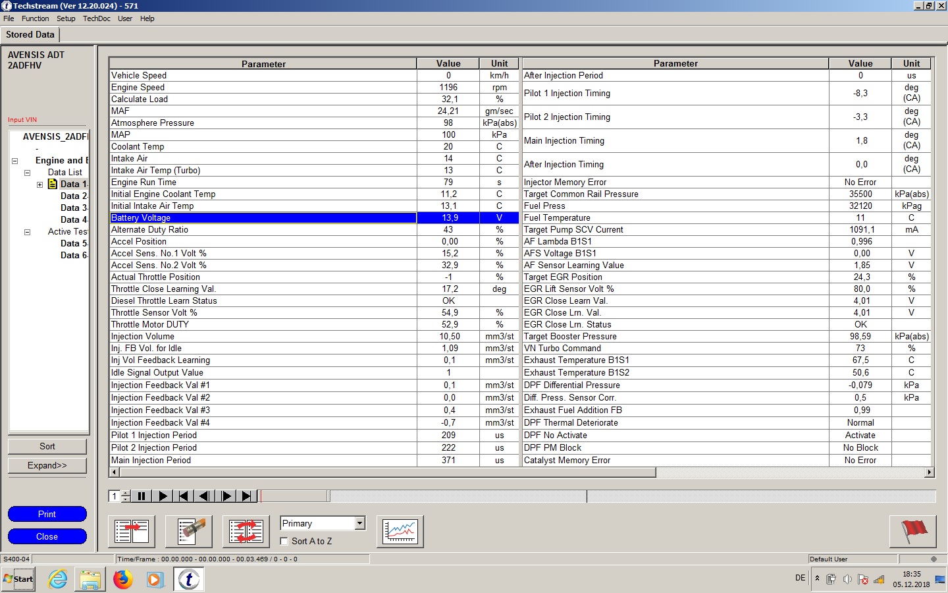
Task: Select the Battery Voltage row
Action: tap(315, 217)
